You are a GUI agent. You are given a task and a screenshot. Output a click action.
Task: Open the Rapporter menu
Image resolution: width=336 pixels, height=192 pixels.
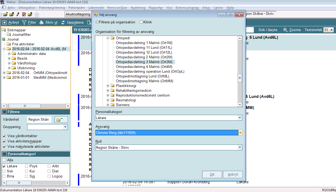[x=156, y=8]
